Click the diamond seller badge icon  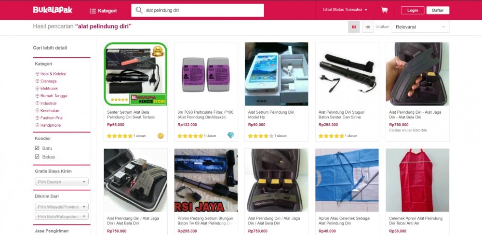[230, 135]
